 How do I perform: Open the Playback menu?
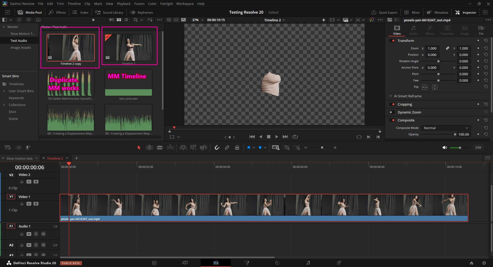pos(124,4)
